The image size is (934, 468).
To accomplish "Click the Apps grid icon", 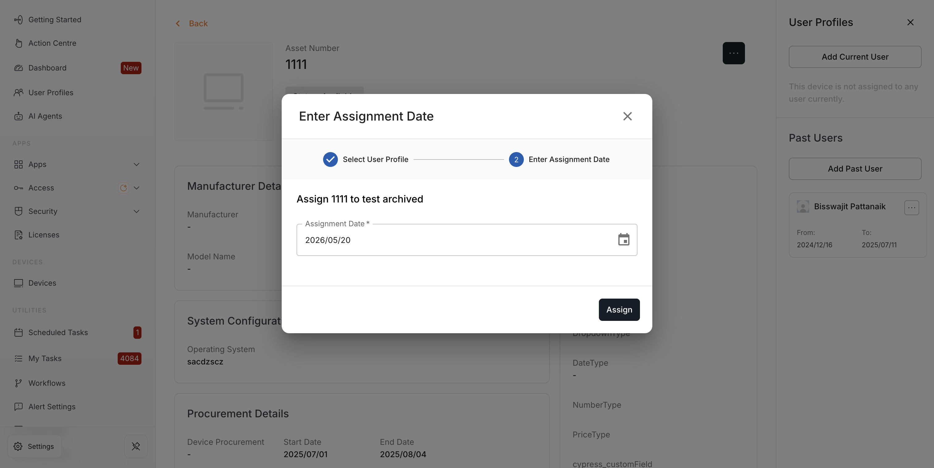I will (x=19, y=164).
